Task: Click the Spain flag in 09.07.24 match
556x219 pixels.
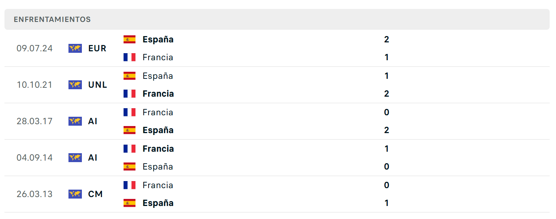Action: point(130,39)
